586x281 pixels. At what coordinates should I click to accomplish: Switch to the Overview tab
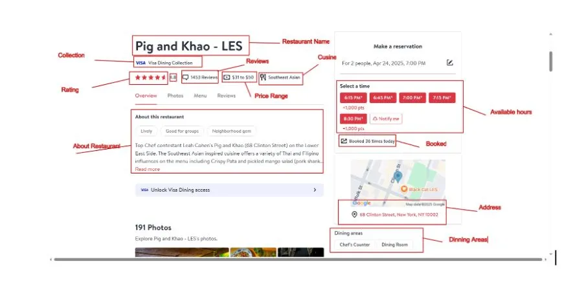146,96
